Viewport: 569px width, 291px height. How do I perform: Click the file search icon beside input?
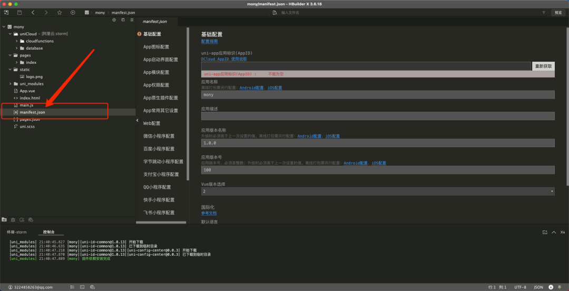tap(274, 13)
